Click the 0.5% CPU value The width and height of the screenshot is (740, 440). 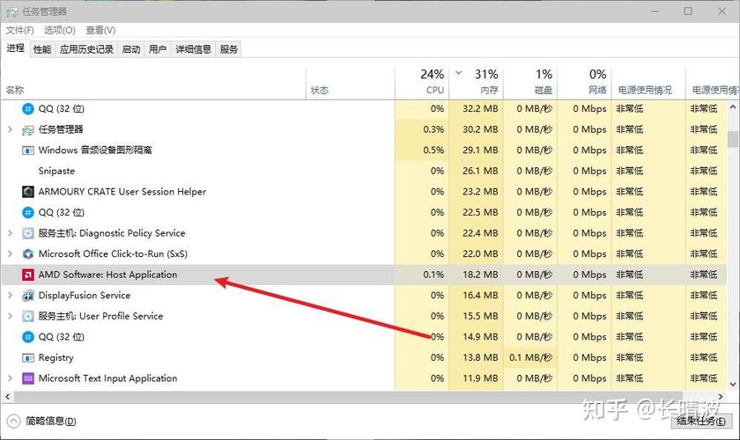pos(433,150)
